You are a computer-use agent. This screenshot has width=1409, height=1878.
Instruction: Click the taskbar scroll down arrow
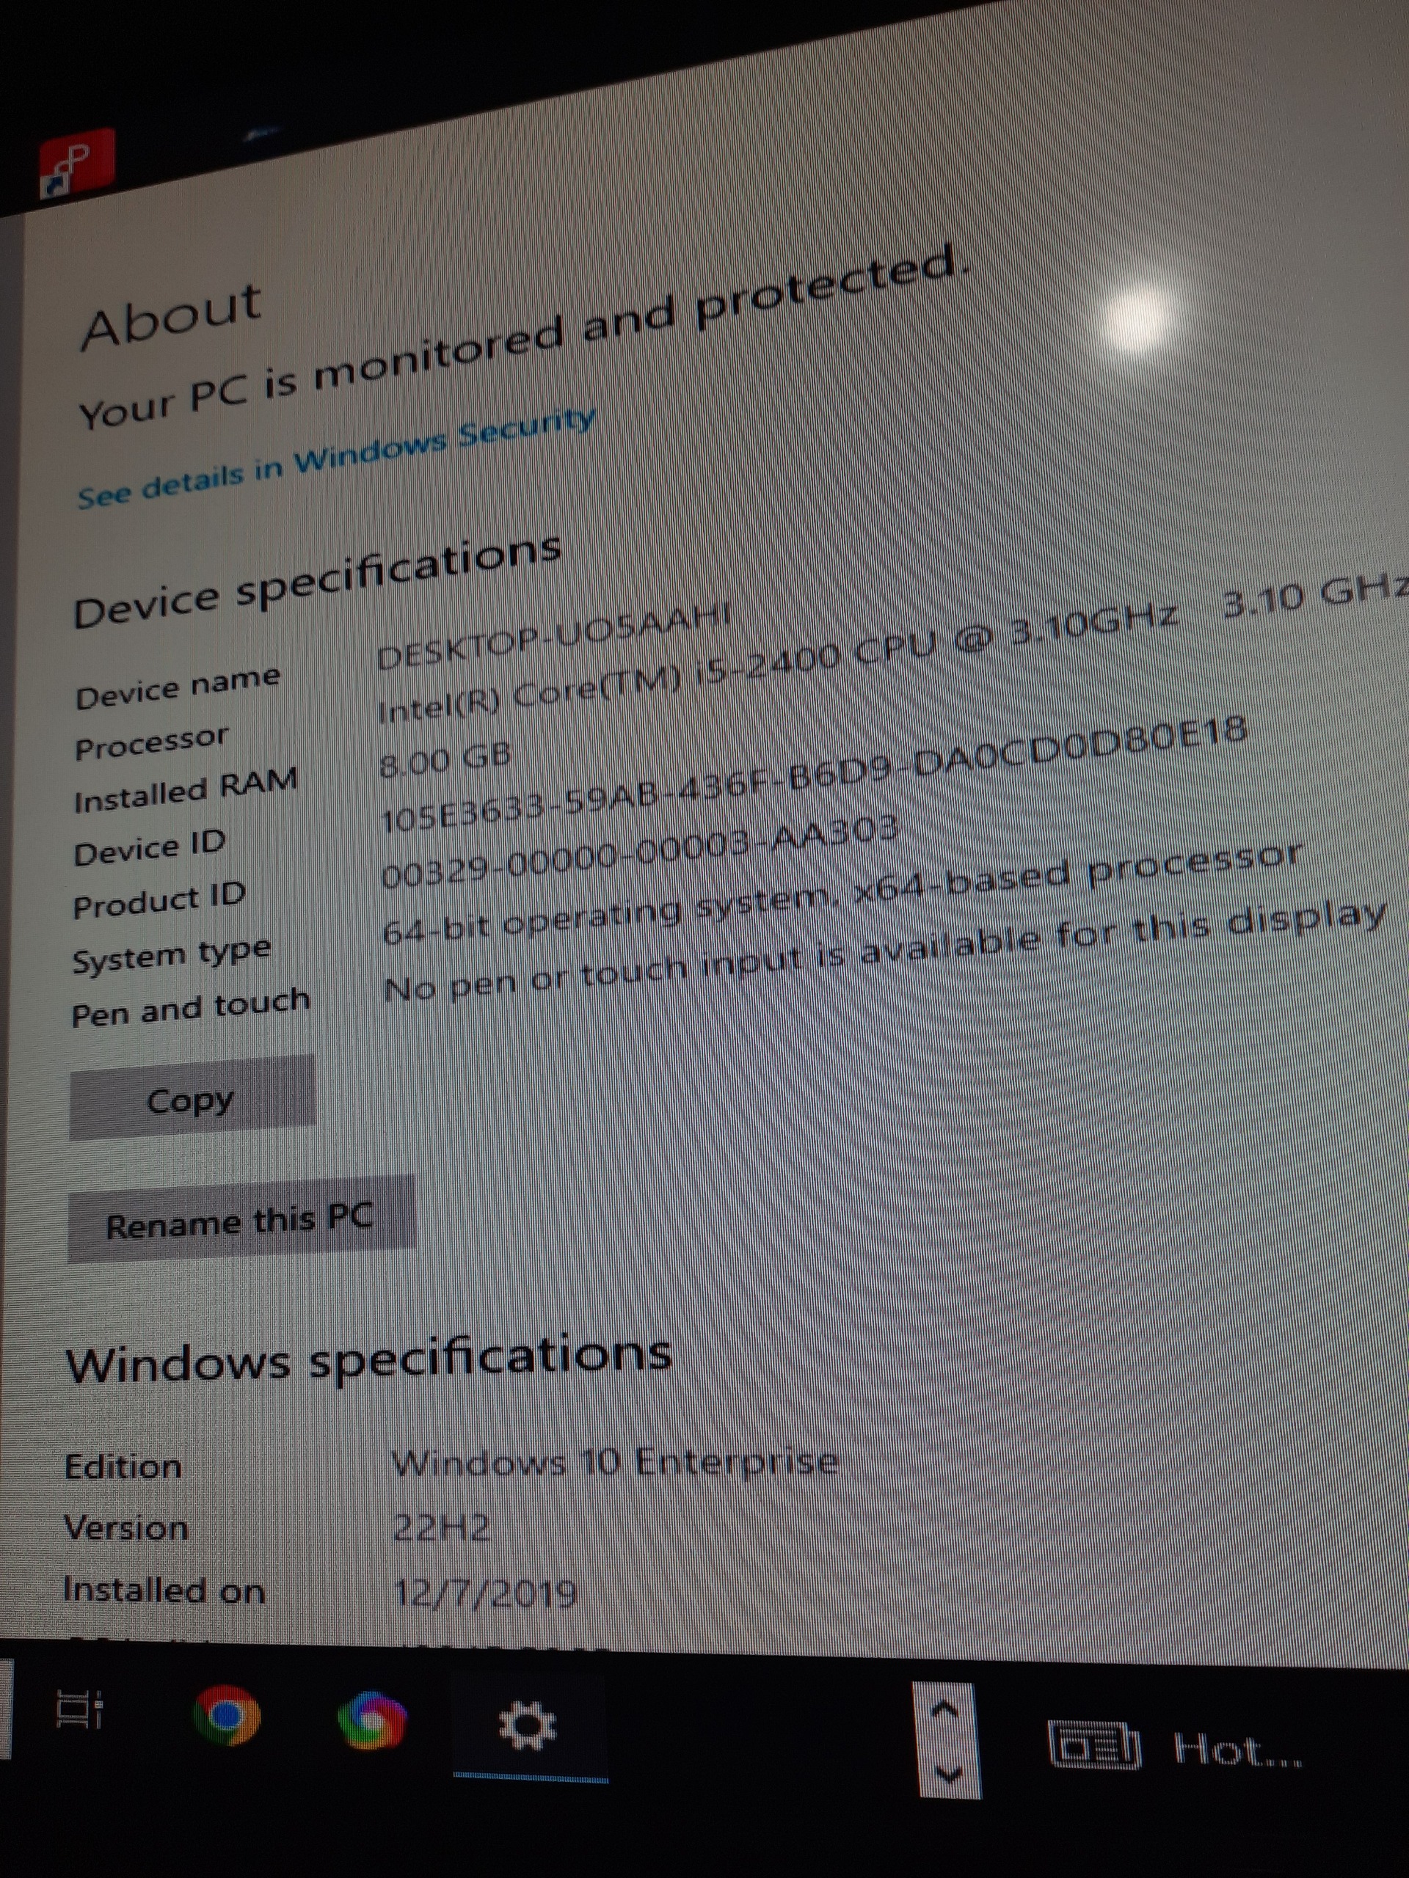tap(950, 1772)
